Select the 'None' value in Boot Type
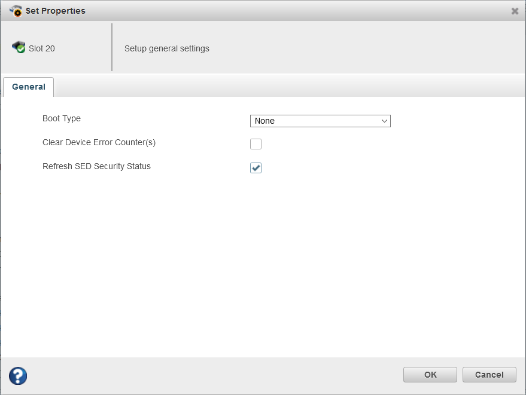This screenshot has height=395, width=526. [x=265, y=121]
